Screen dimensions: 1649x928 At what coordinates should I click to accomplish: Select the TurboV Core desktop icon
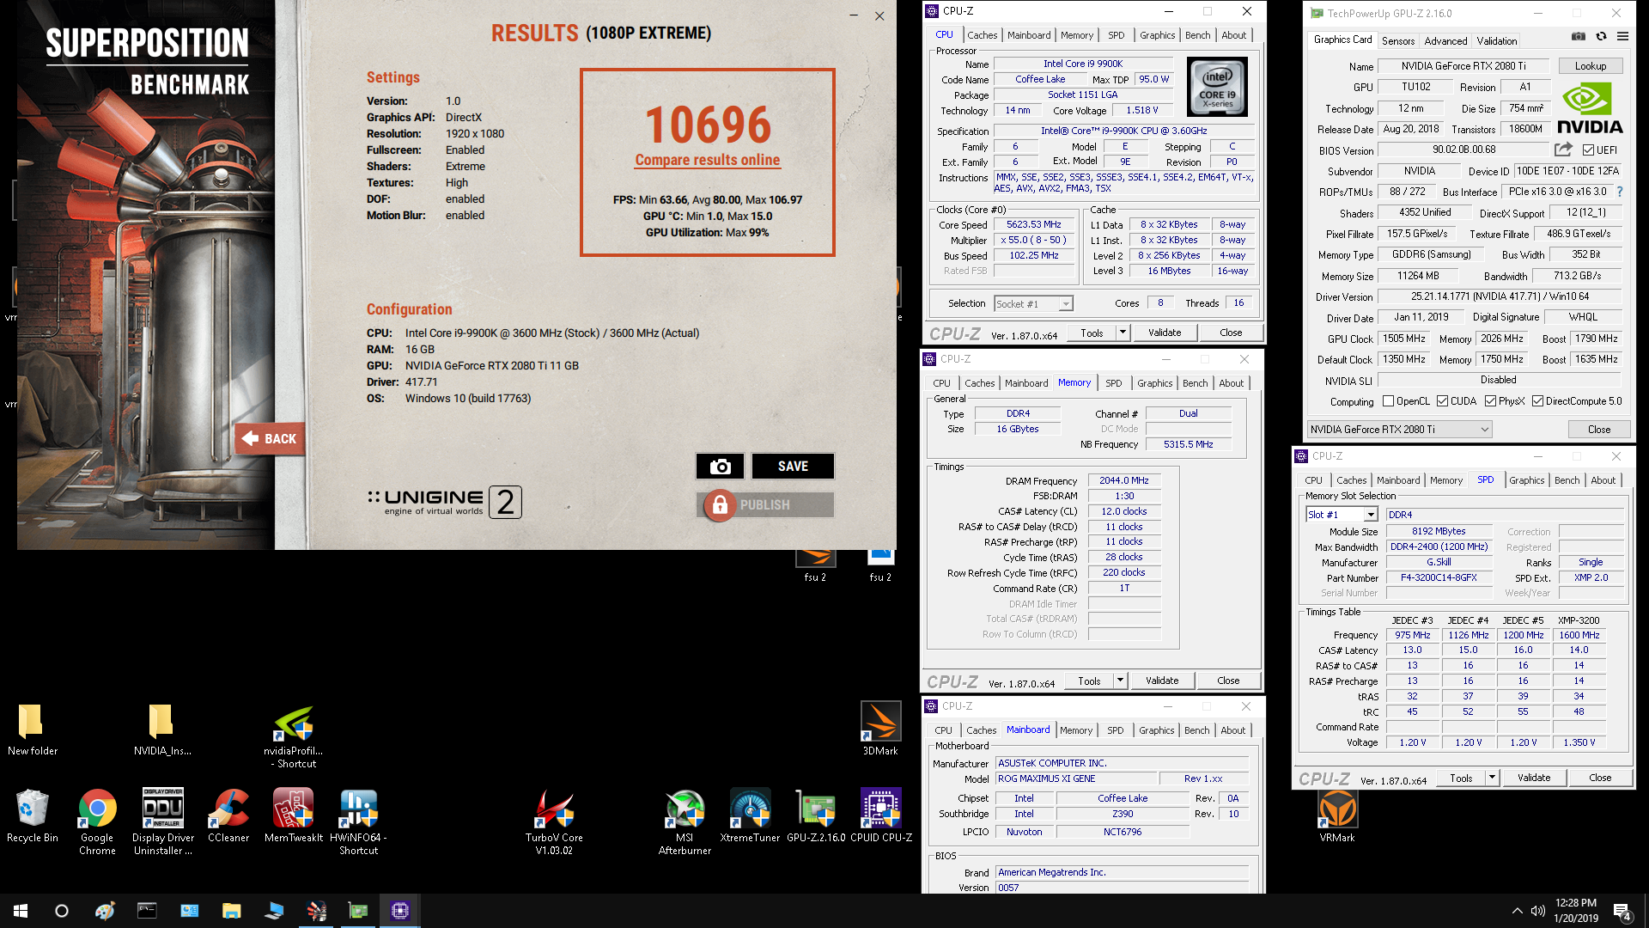(x=554, y=822)
